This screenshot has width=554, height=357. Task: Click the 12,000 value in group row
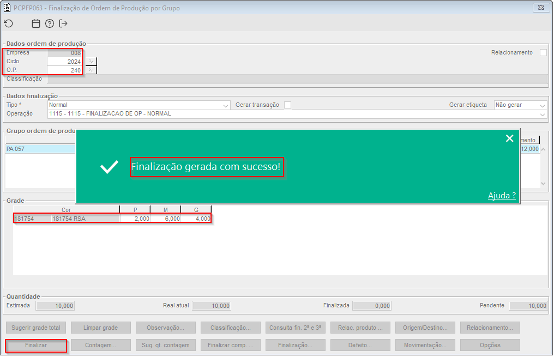coord(529,149)
